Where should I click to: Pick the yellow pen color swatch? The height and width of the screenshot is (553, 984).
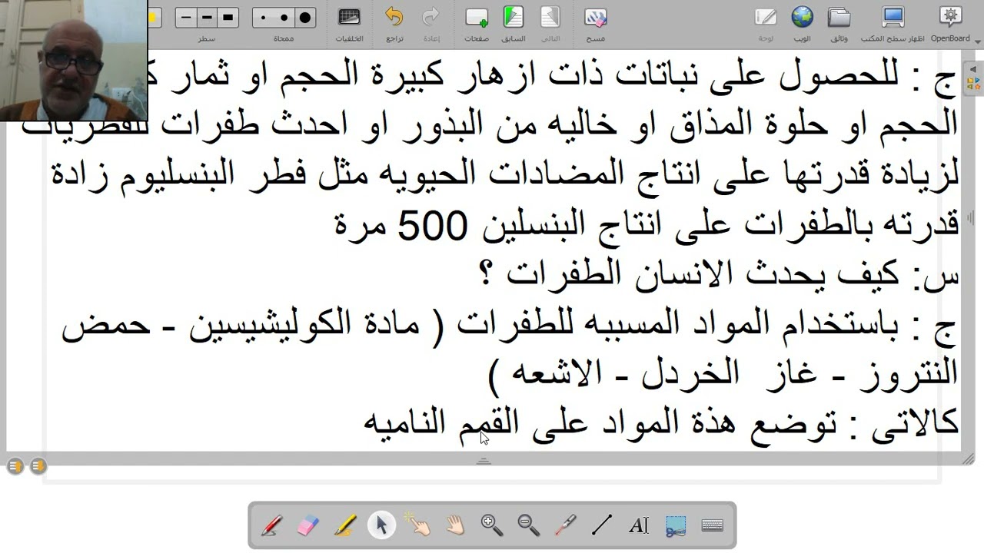[x=154, y=17]
